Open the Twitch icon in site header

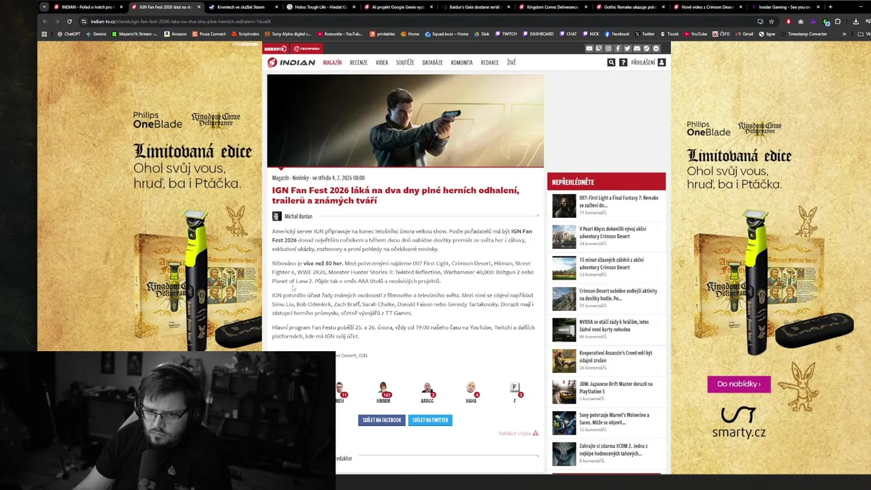click(599, 48)
